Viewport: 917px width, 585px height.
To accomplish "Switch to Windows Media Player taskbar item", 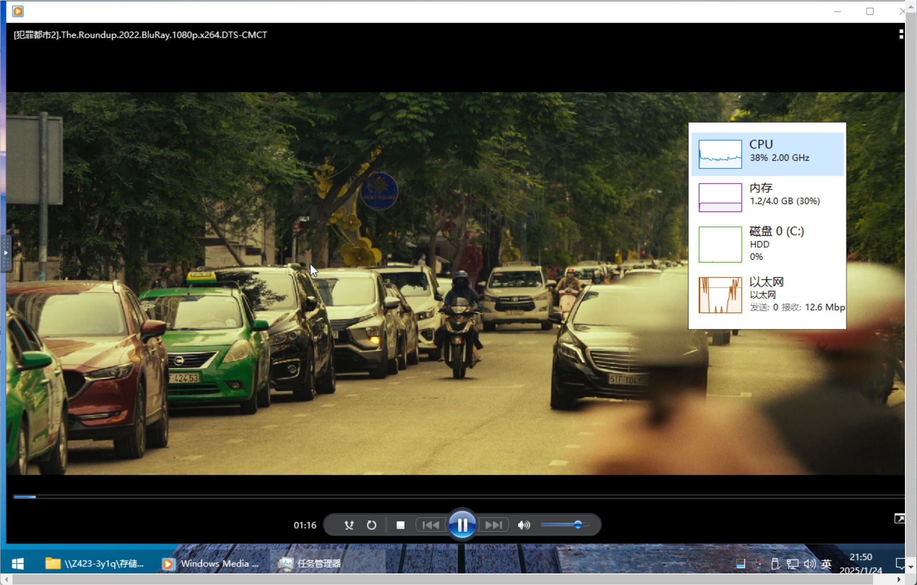I will click(x=211, y=563).
